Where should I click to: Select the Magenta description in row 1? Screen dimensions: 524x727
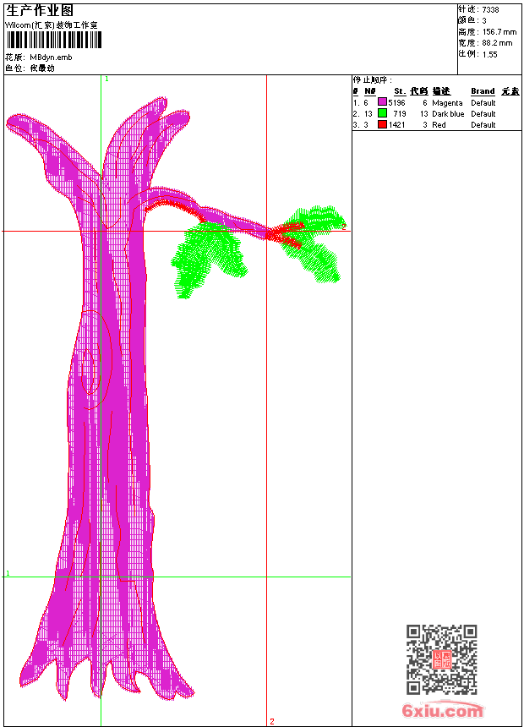447,102
